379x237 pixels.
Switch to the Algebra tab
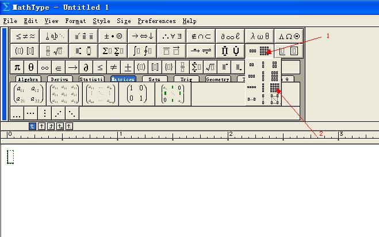pos(28,79)
